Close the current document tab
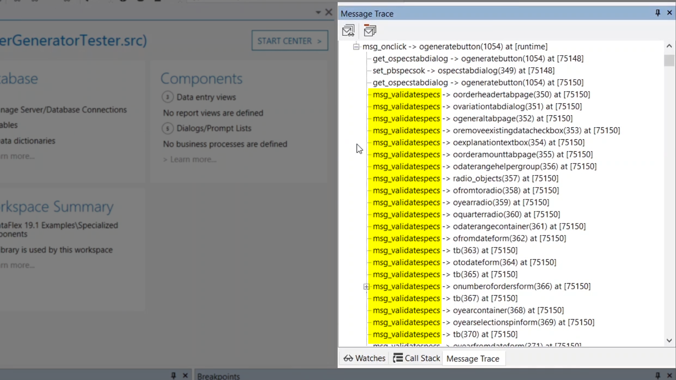The image size is (676, 380). [x=328, y=13]
